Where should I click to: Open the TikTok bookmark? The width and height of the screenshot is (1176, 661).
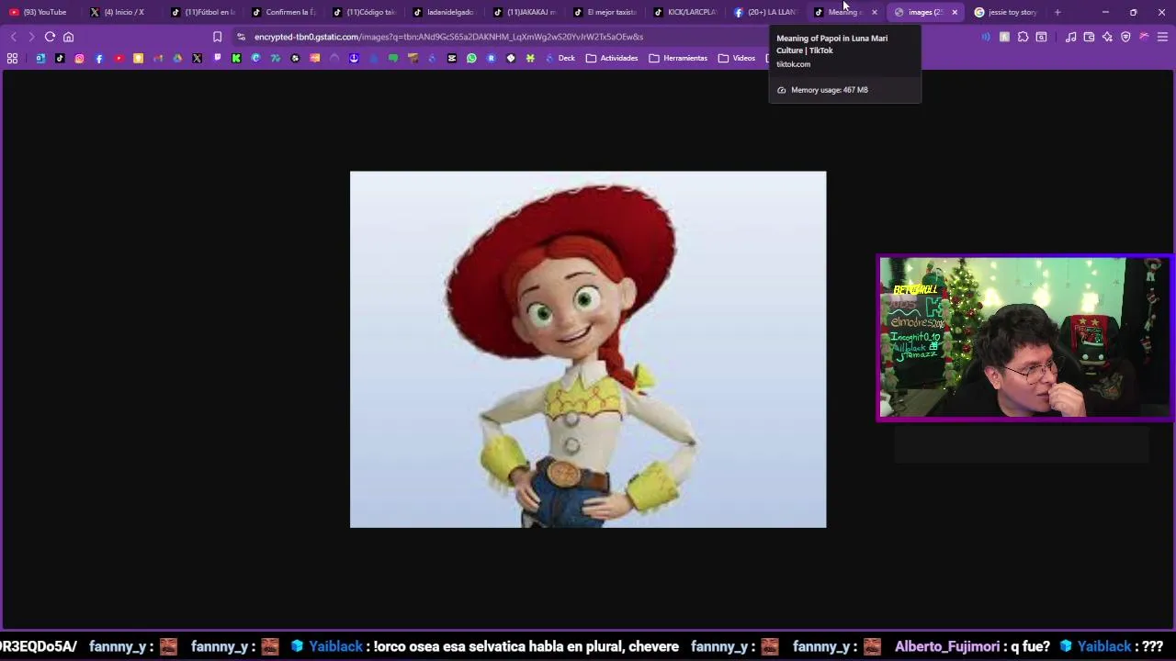pyautogui.click(x=60, y=58)
